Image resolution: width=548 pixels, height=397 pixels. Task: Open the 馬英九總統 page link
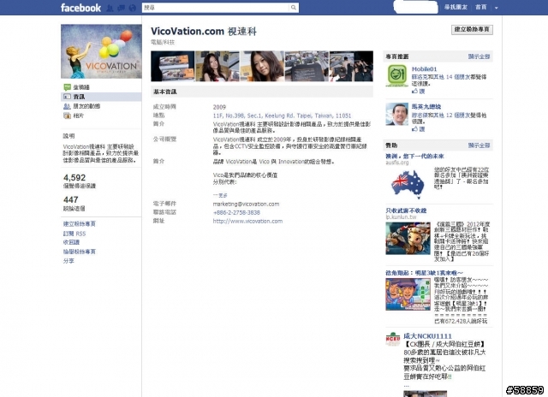point(426,107)
